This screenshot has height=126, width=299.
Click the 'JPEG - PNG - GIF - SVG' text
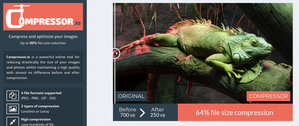tap(39, 98)
